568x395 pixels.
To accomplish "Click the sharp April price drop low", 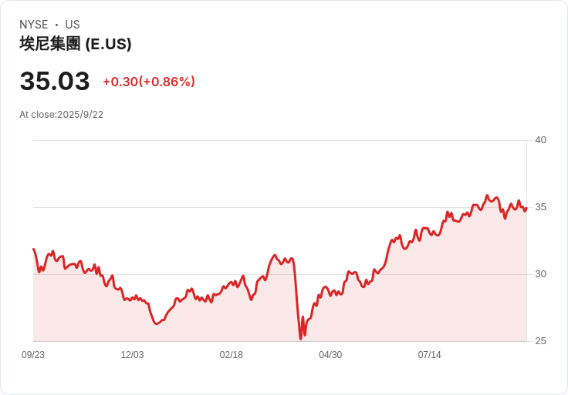I will pos(300,338).
